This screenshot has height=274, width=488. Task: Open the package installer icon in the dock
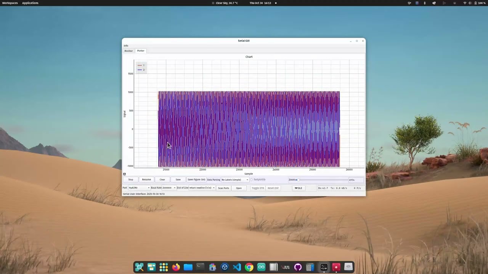pos(212,267)
